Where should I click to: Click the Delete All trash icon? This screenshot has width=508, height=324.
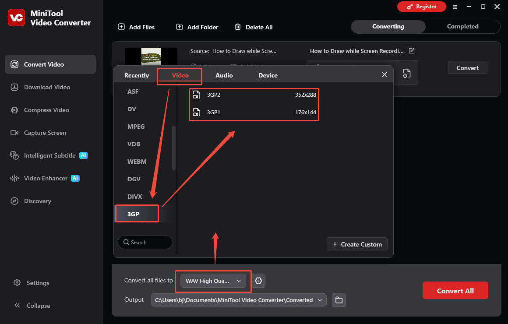tap(238, 27)
